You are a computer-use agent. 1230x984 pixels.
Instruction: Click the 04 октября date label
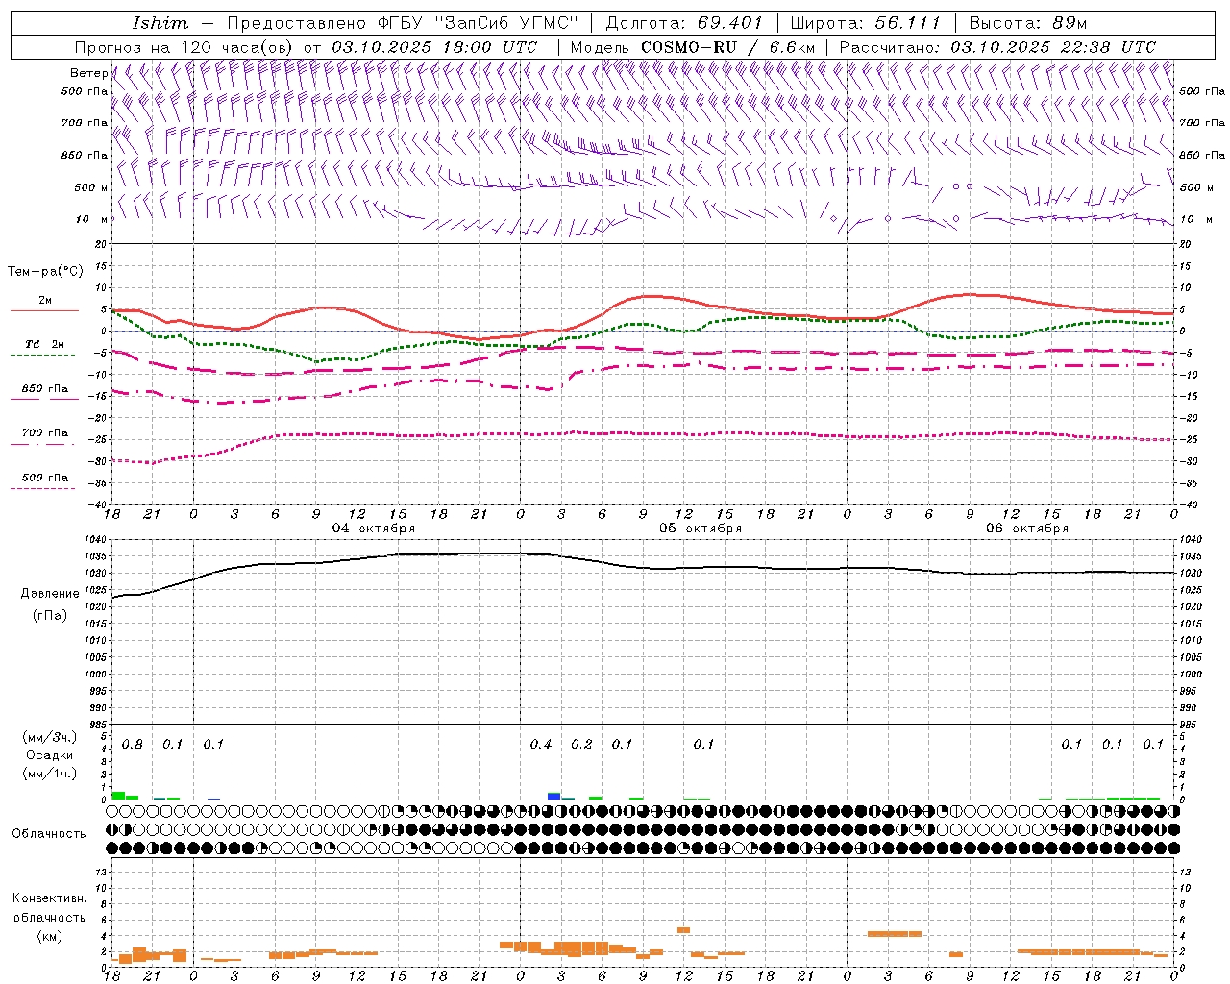[x=374, y=529]
